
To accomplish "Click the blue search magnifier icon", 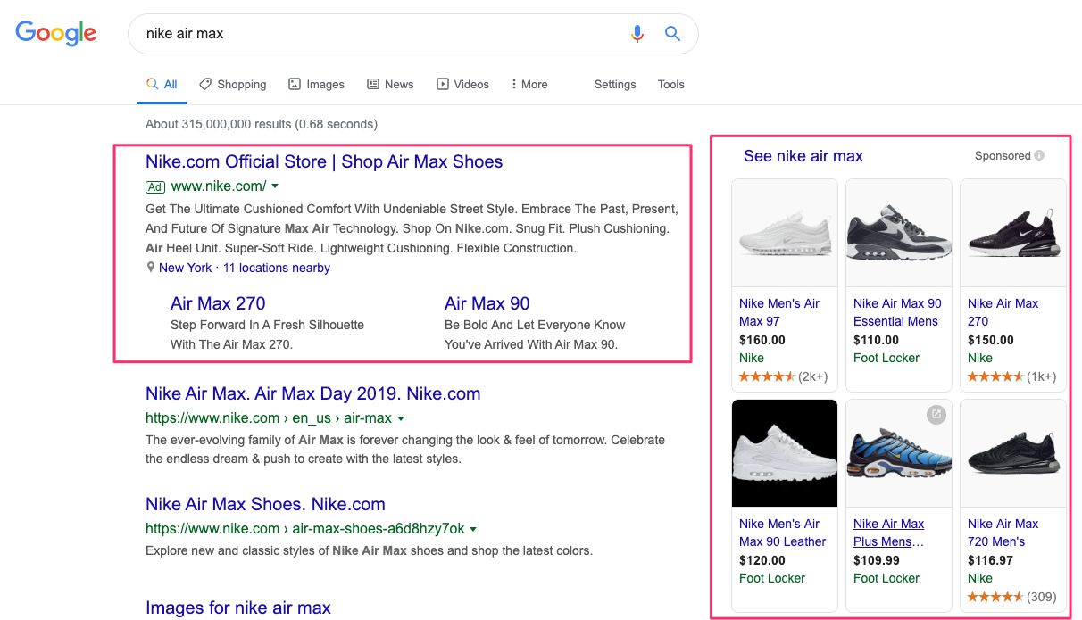I will [672, 33].
